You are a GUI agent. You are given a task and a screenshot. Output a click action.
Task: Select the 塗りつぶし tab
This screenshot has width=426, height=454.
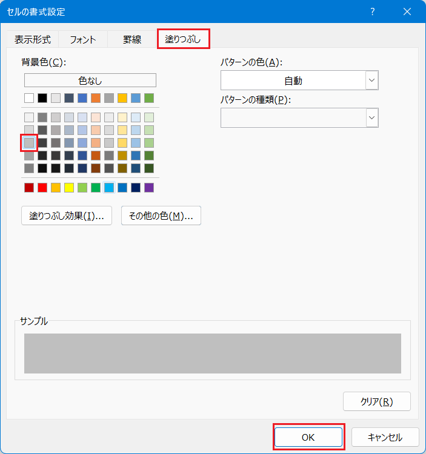[183, 39]
